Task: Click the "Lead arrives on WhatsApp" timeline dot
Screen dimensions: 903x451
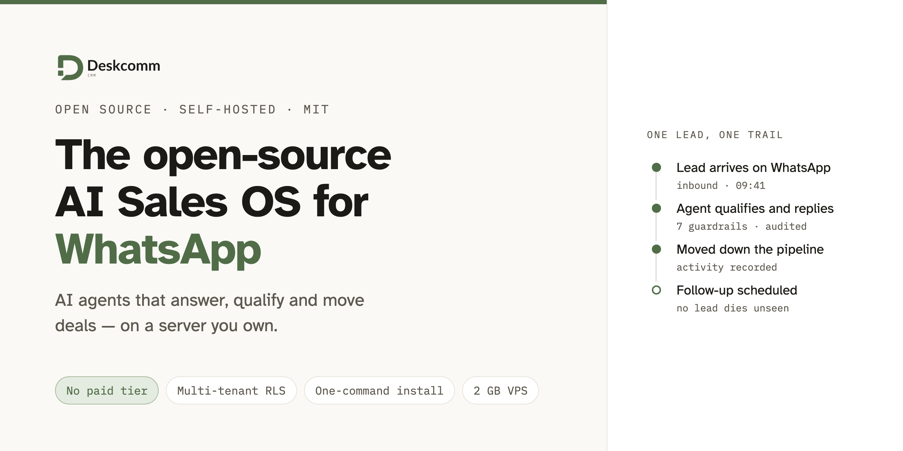Action: [656, 167]
